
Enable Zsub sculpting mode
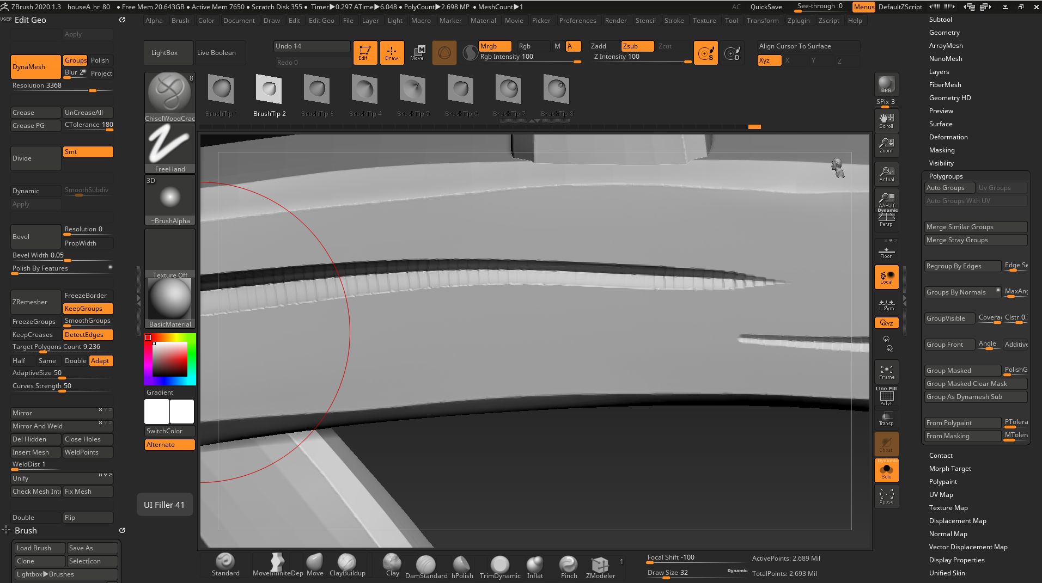point(636,46)
